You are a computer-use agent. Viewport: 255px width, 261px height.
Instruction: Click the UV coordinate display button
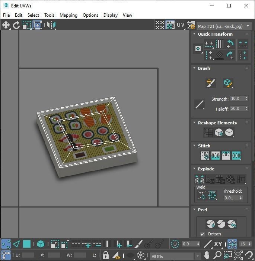point(181,25)
